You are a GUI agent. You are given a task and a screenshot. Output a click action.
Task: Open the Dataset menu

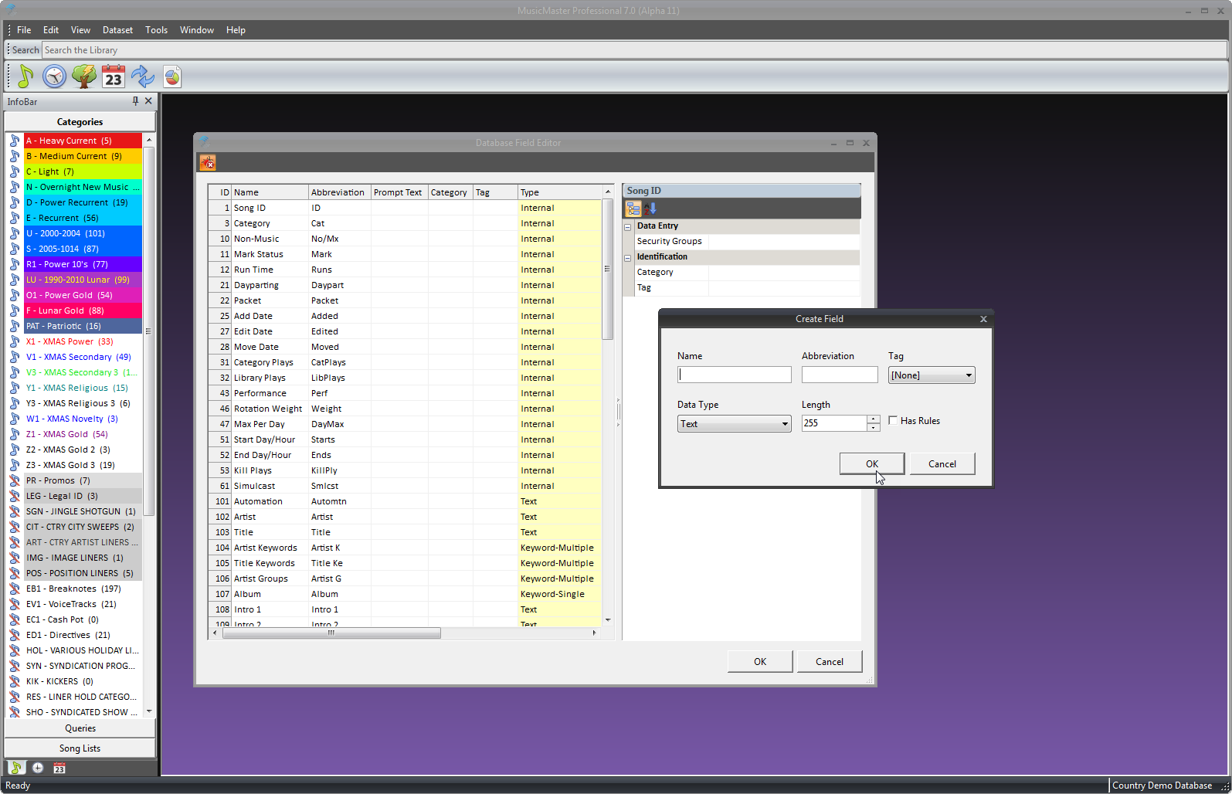point(117,30)
